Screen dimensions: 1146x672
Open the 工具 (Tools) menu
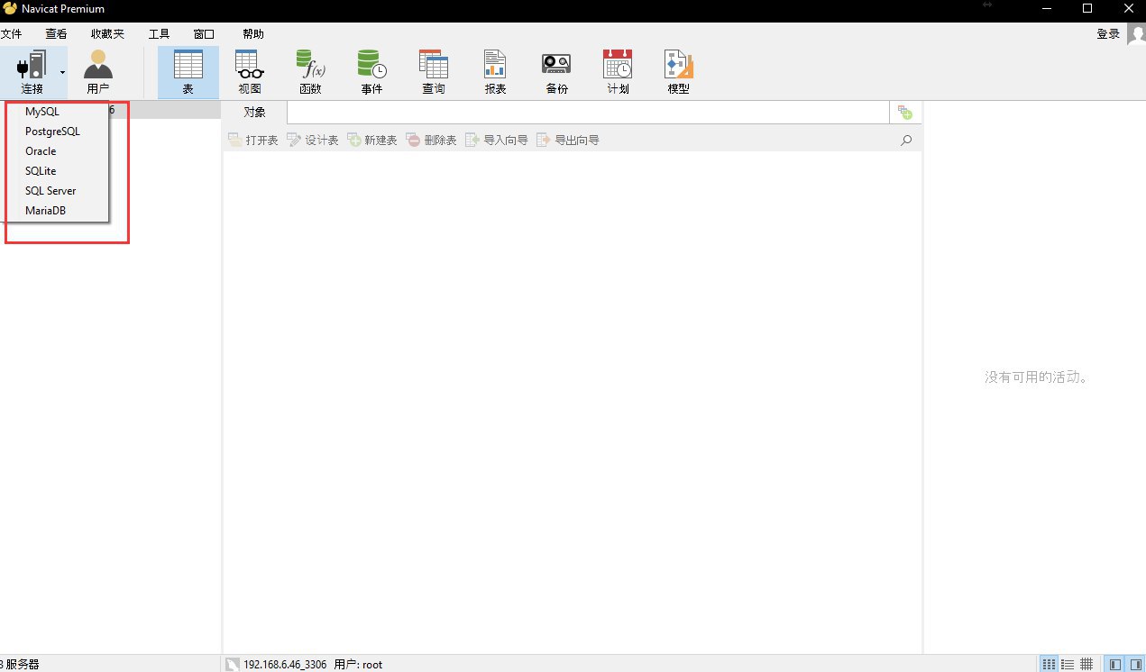pos(159,34)
